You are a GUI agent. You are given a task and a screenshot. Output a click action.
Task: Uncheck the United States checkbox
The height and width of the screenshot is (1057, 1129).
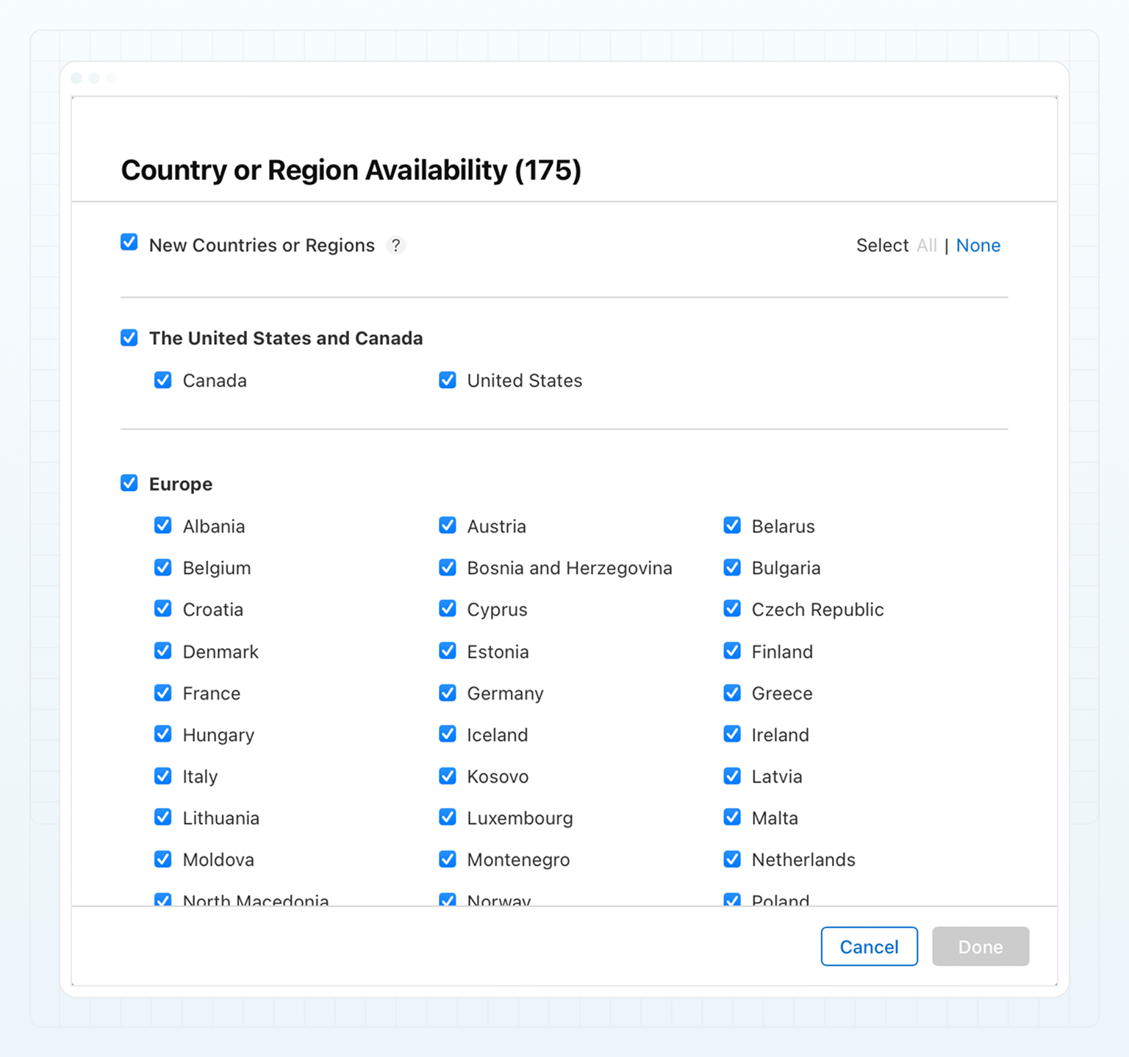point(448,380)
